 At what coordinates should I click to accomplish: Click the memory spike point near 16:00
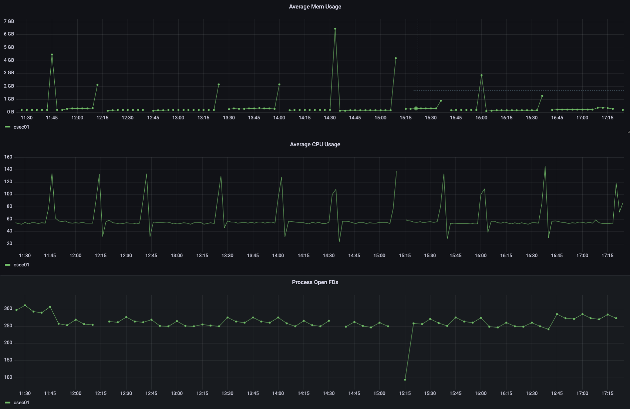point(481,75)
